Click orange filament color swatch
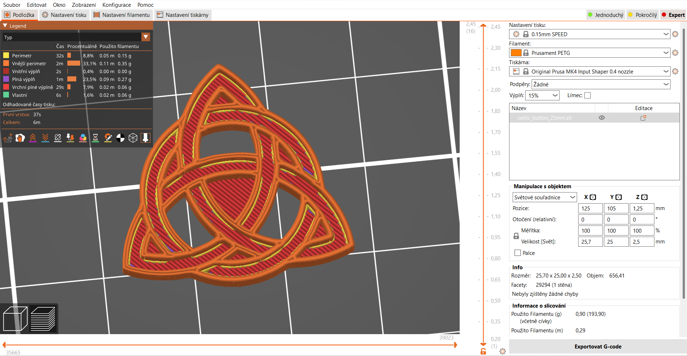 click(x=516, y=53)
